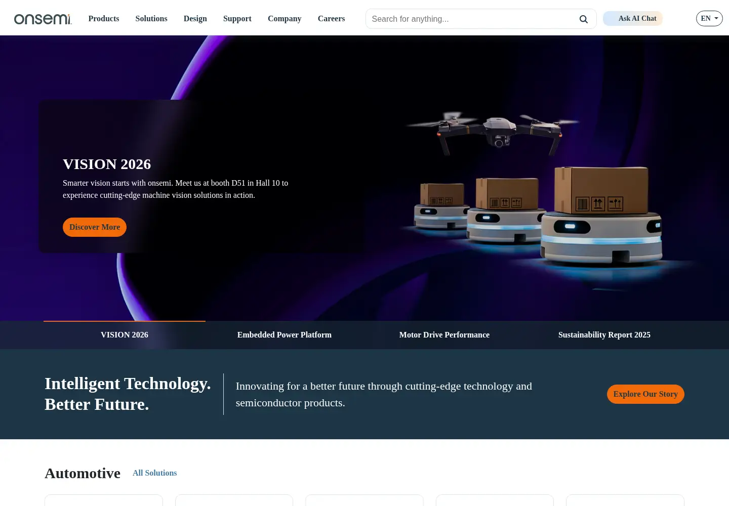Click the Explore Our Story button

[645, 394]
